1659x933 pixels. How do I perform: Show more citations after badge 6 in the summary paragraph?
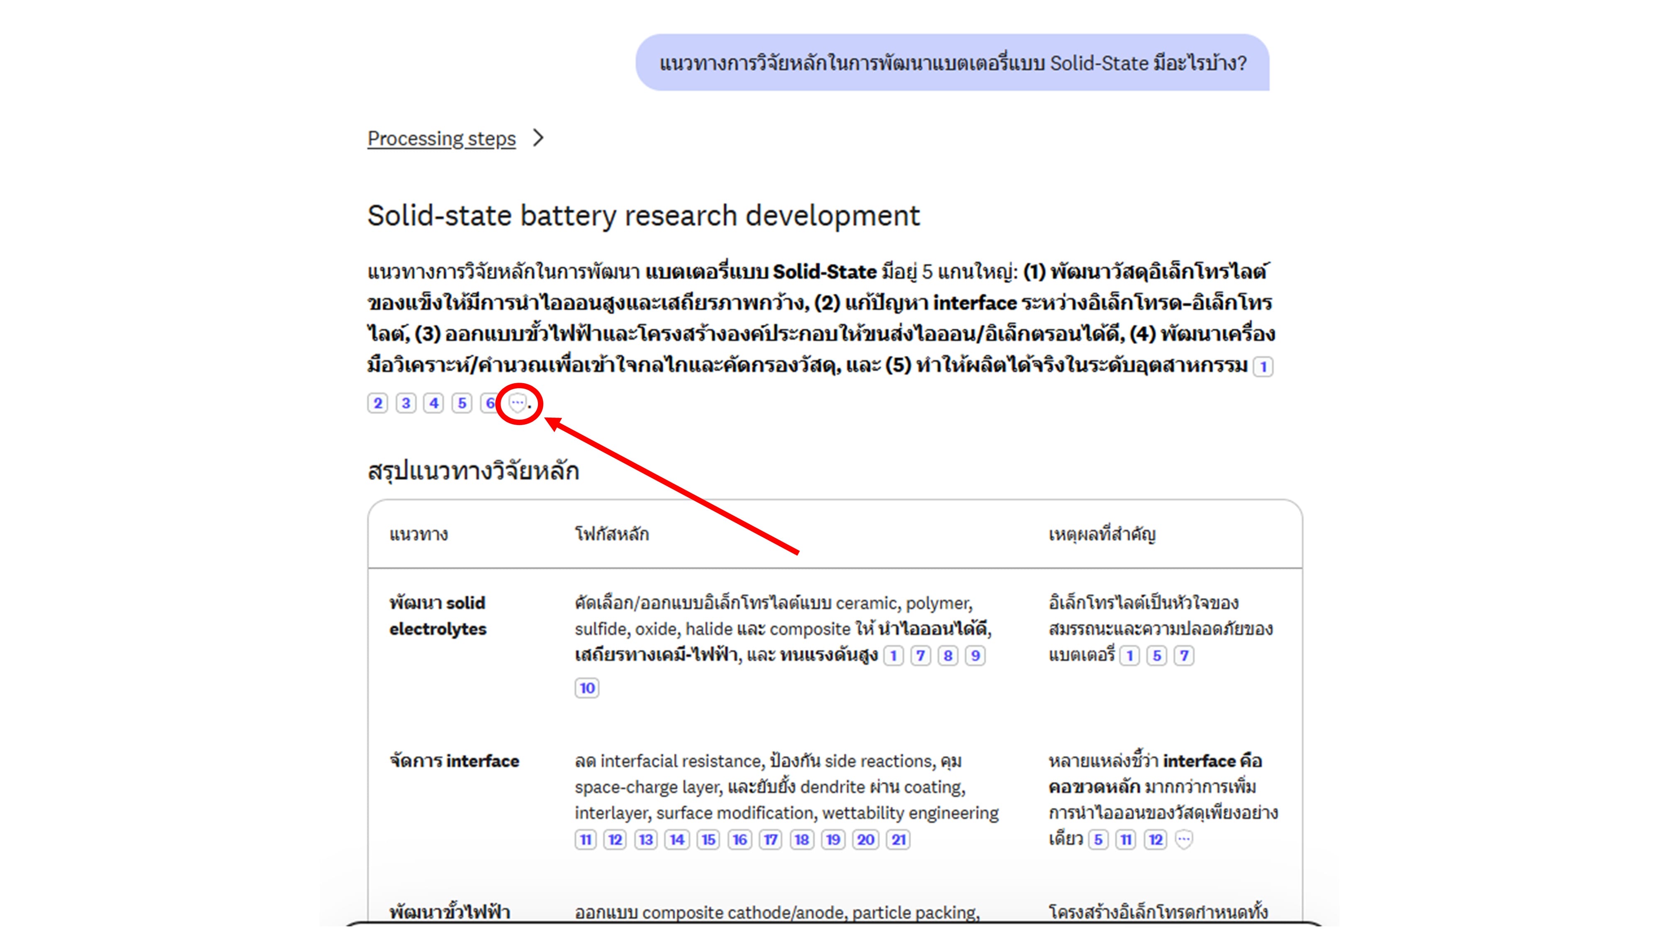point(517,403)
